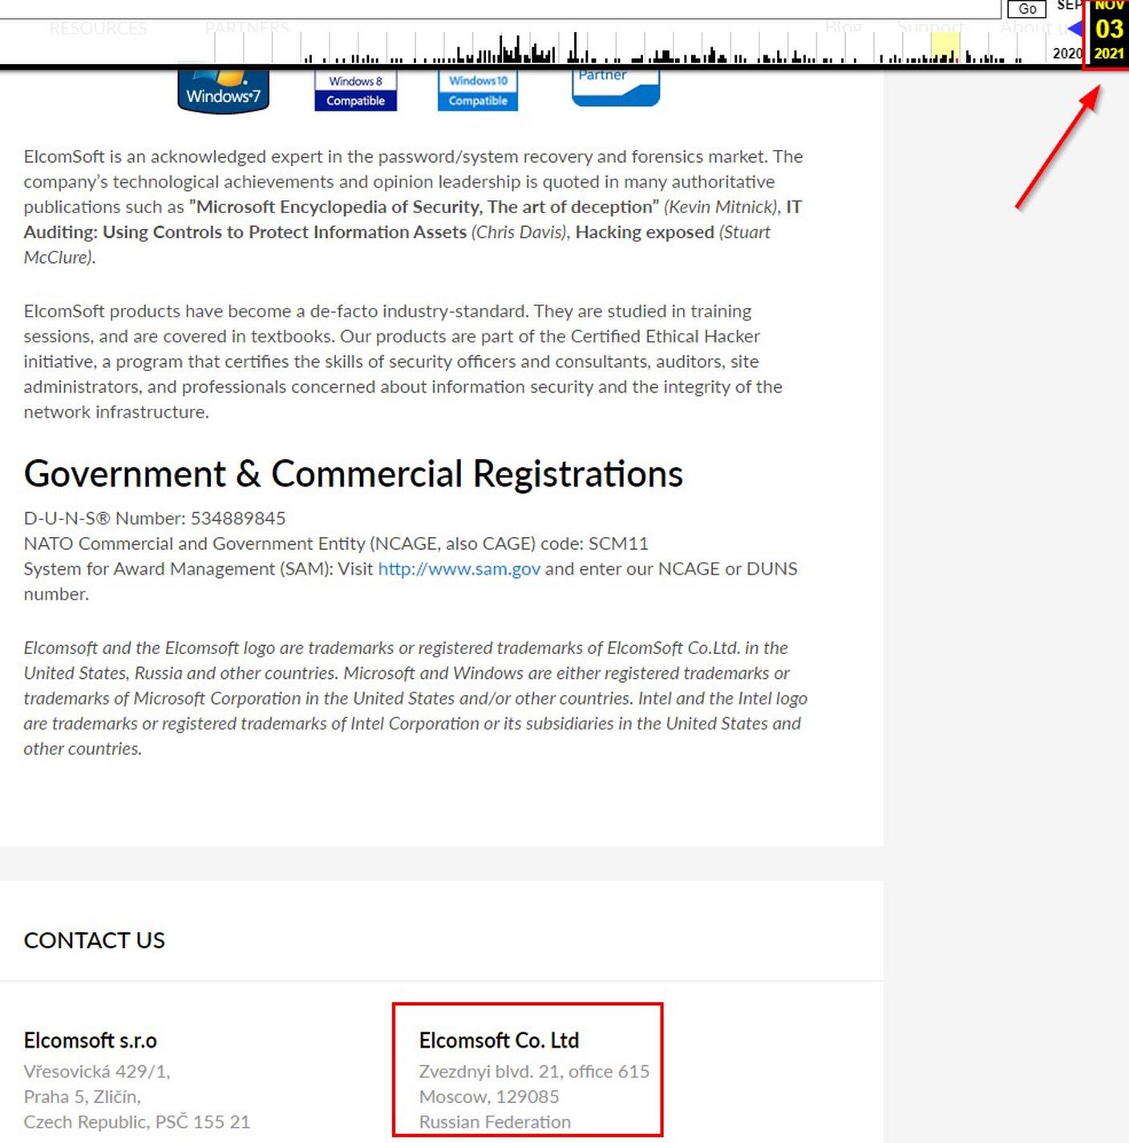
Task: Click the D-U-N-S Number 534889845 line
Action: (155, 518)
